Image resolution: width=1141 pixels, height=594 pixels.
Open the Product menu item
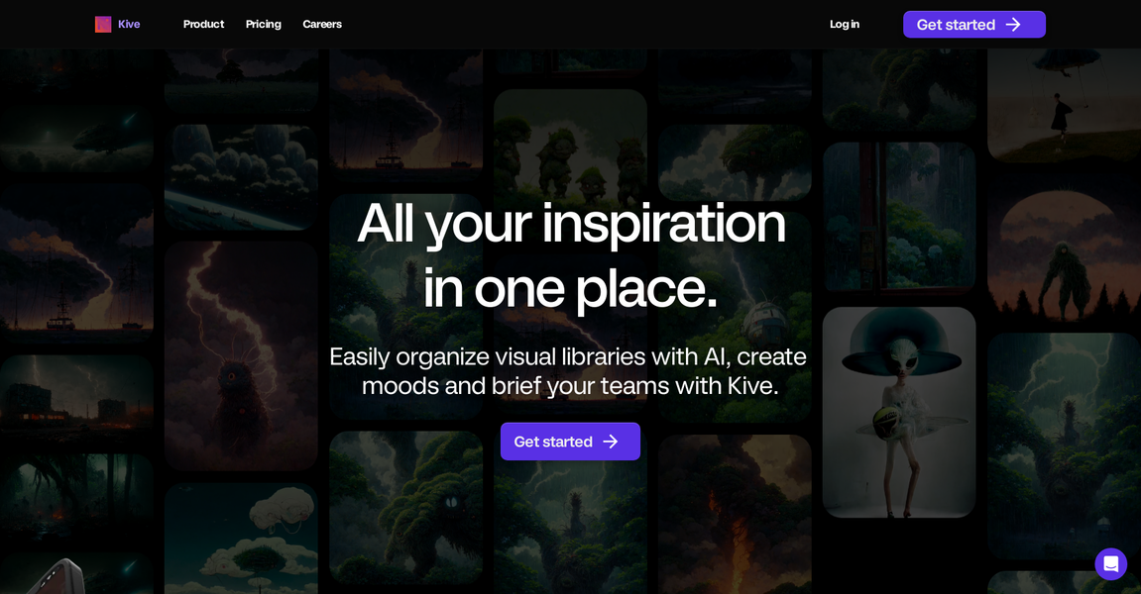click(203, 24)
